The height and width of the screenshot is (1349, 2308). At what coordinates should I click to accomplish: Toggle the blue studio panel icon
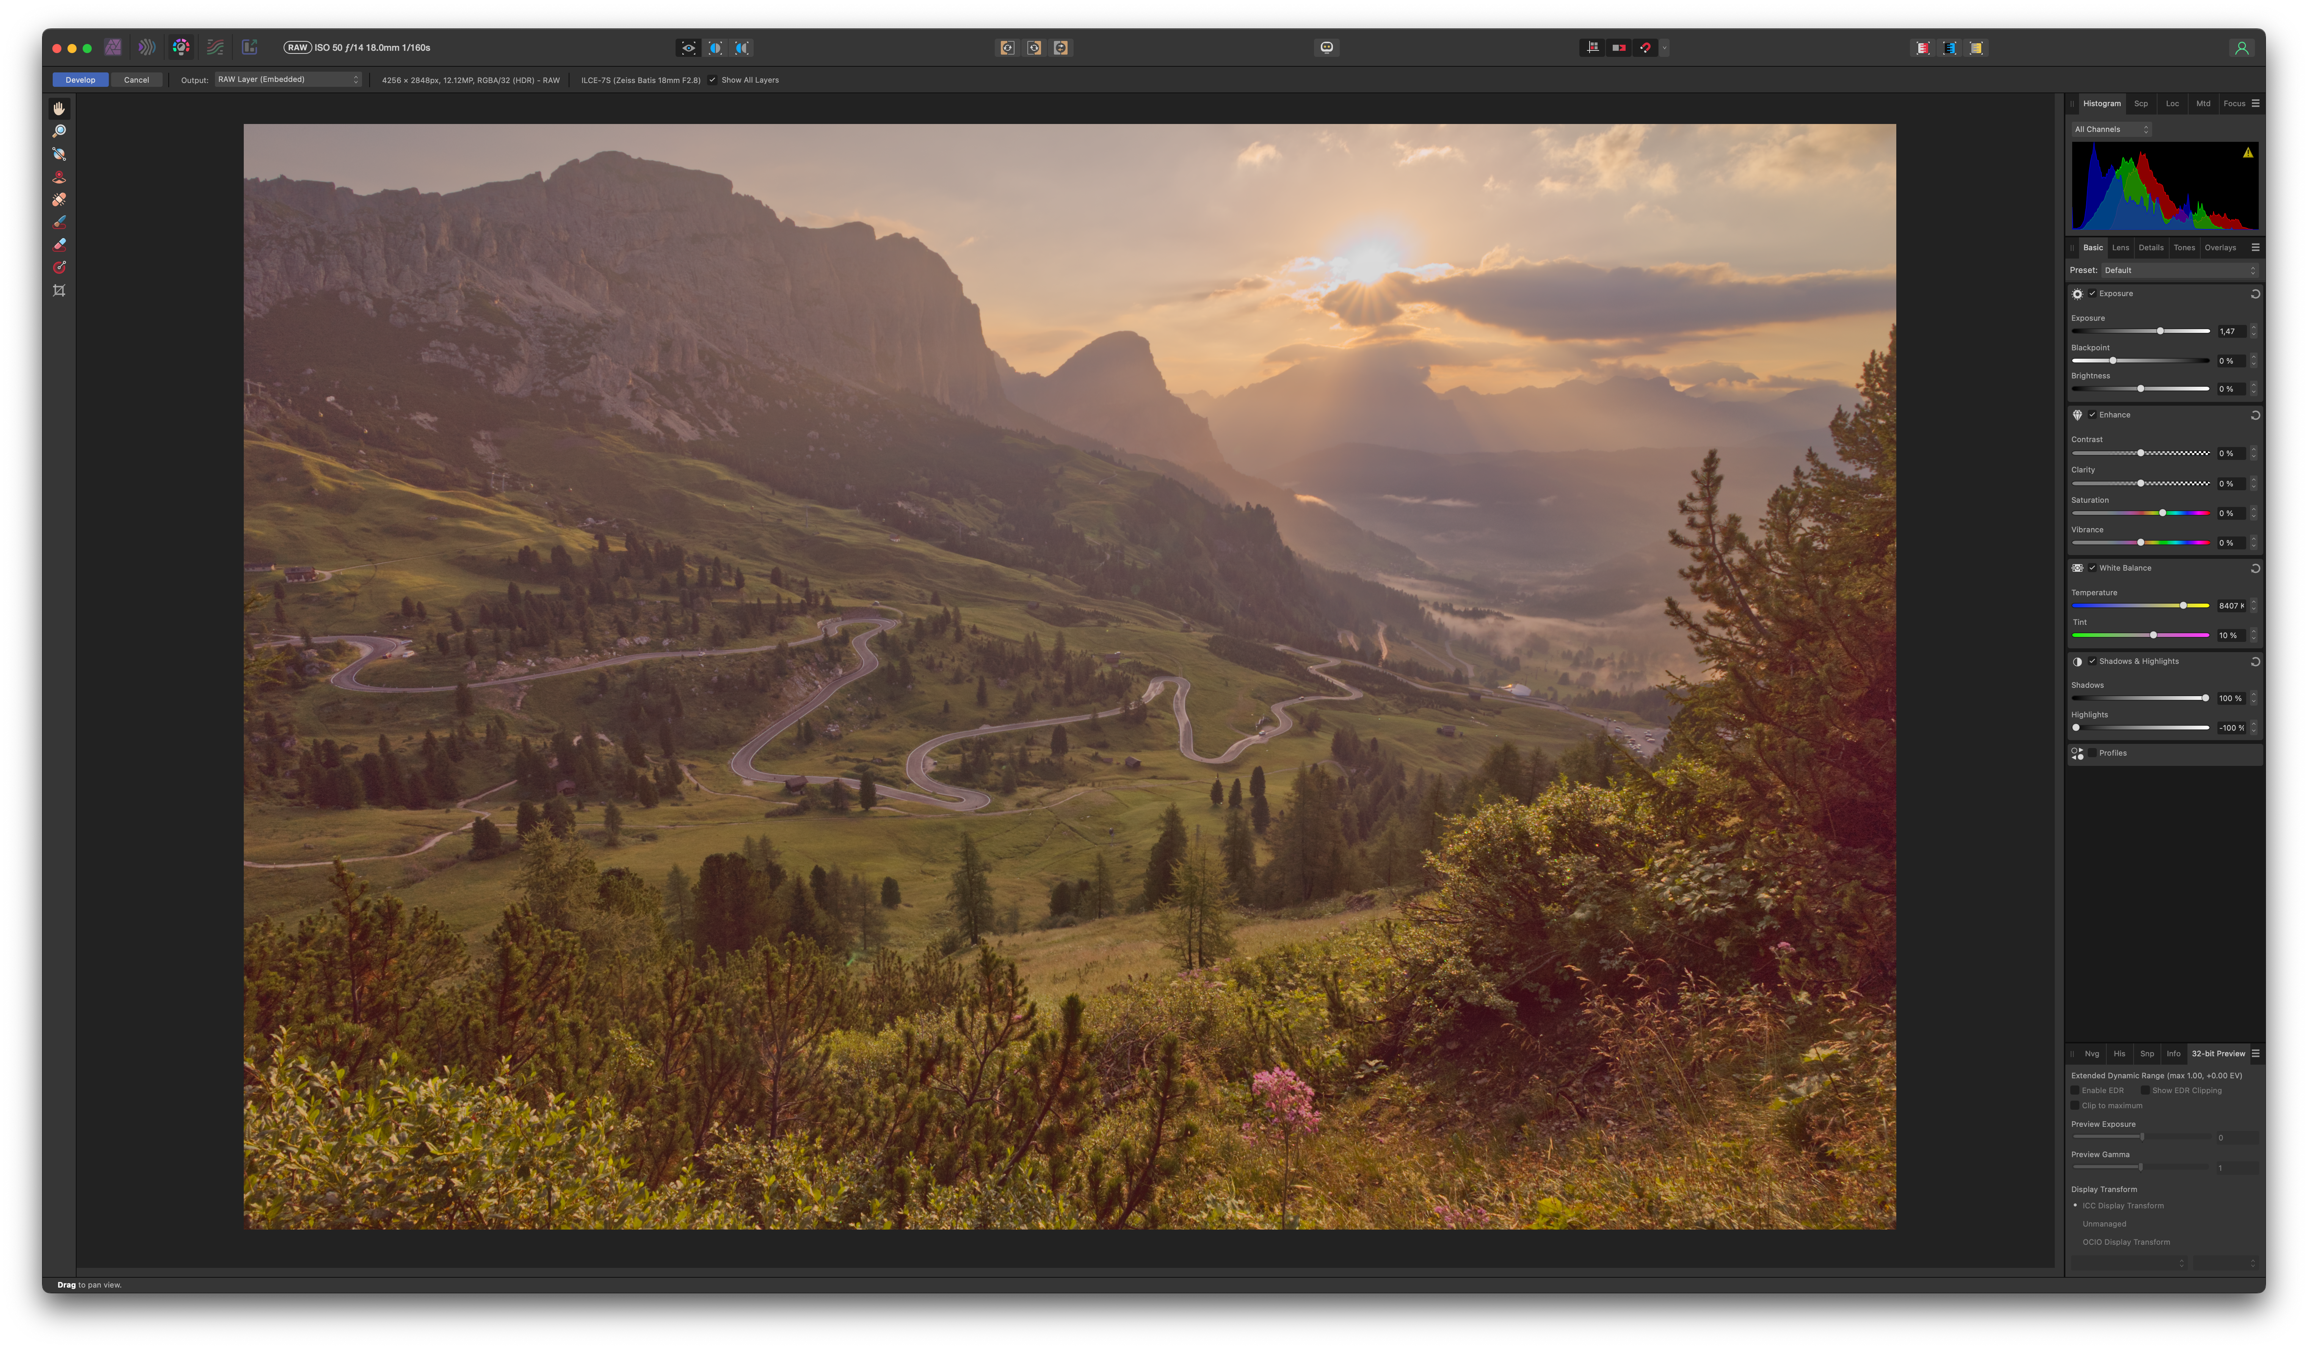(1950, 48)
